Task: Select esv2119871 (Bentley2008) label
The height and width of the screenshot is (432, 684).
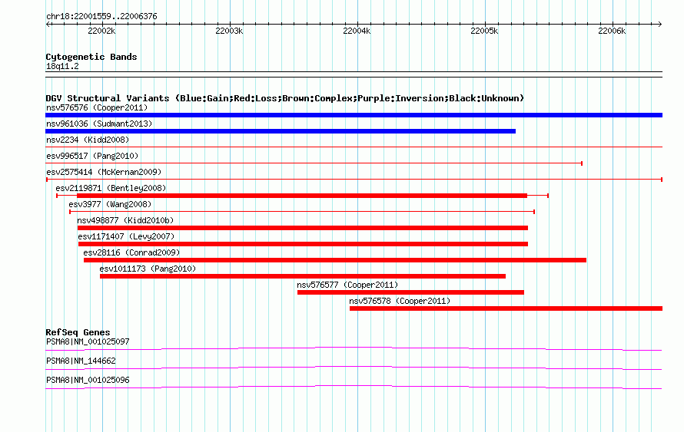Action: pos(111,188)
